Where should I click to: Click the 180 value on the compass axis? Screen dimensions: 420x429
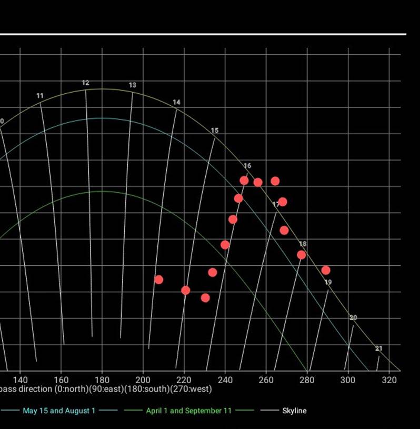point(102,380)
